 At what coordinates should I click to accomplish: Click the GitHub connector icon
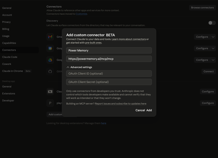coord(50,71)
